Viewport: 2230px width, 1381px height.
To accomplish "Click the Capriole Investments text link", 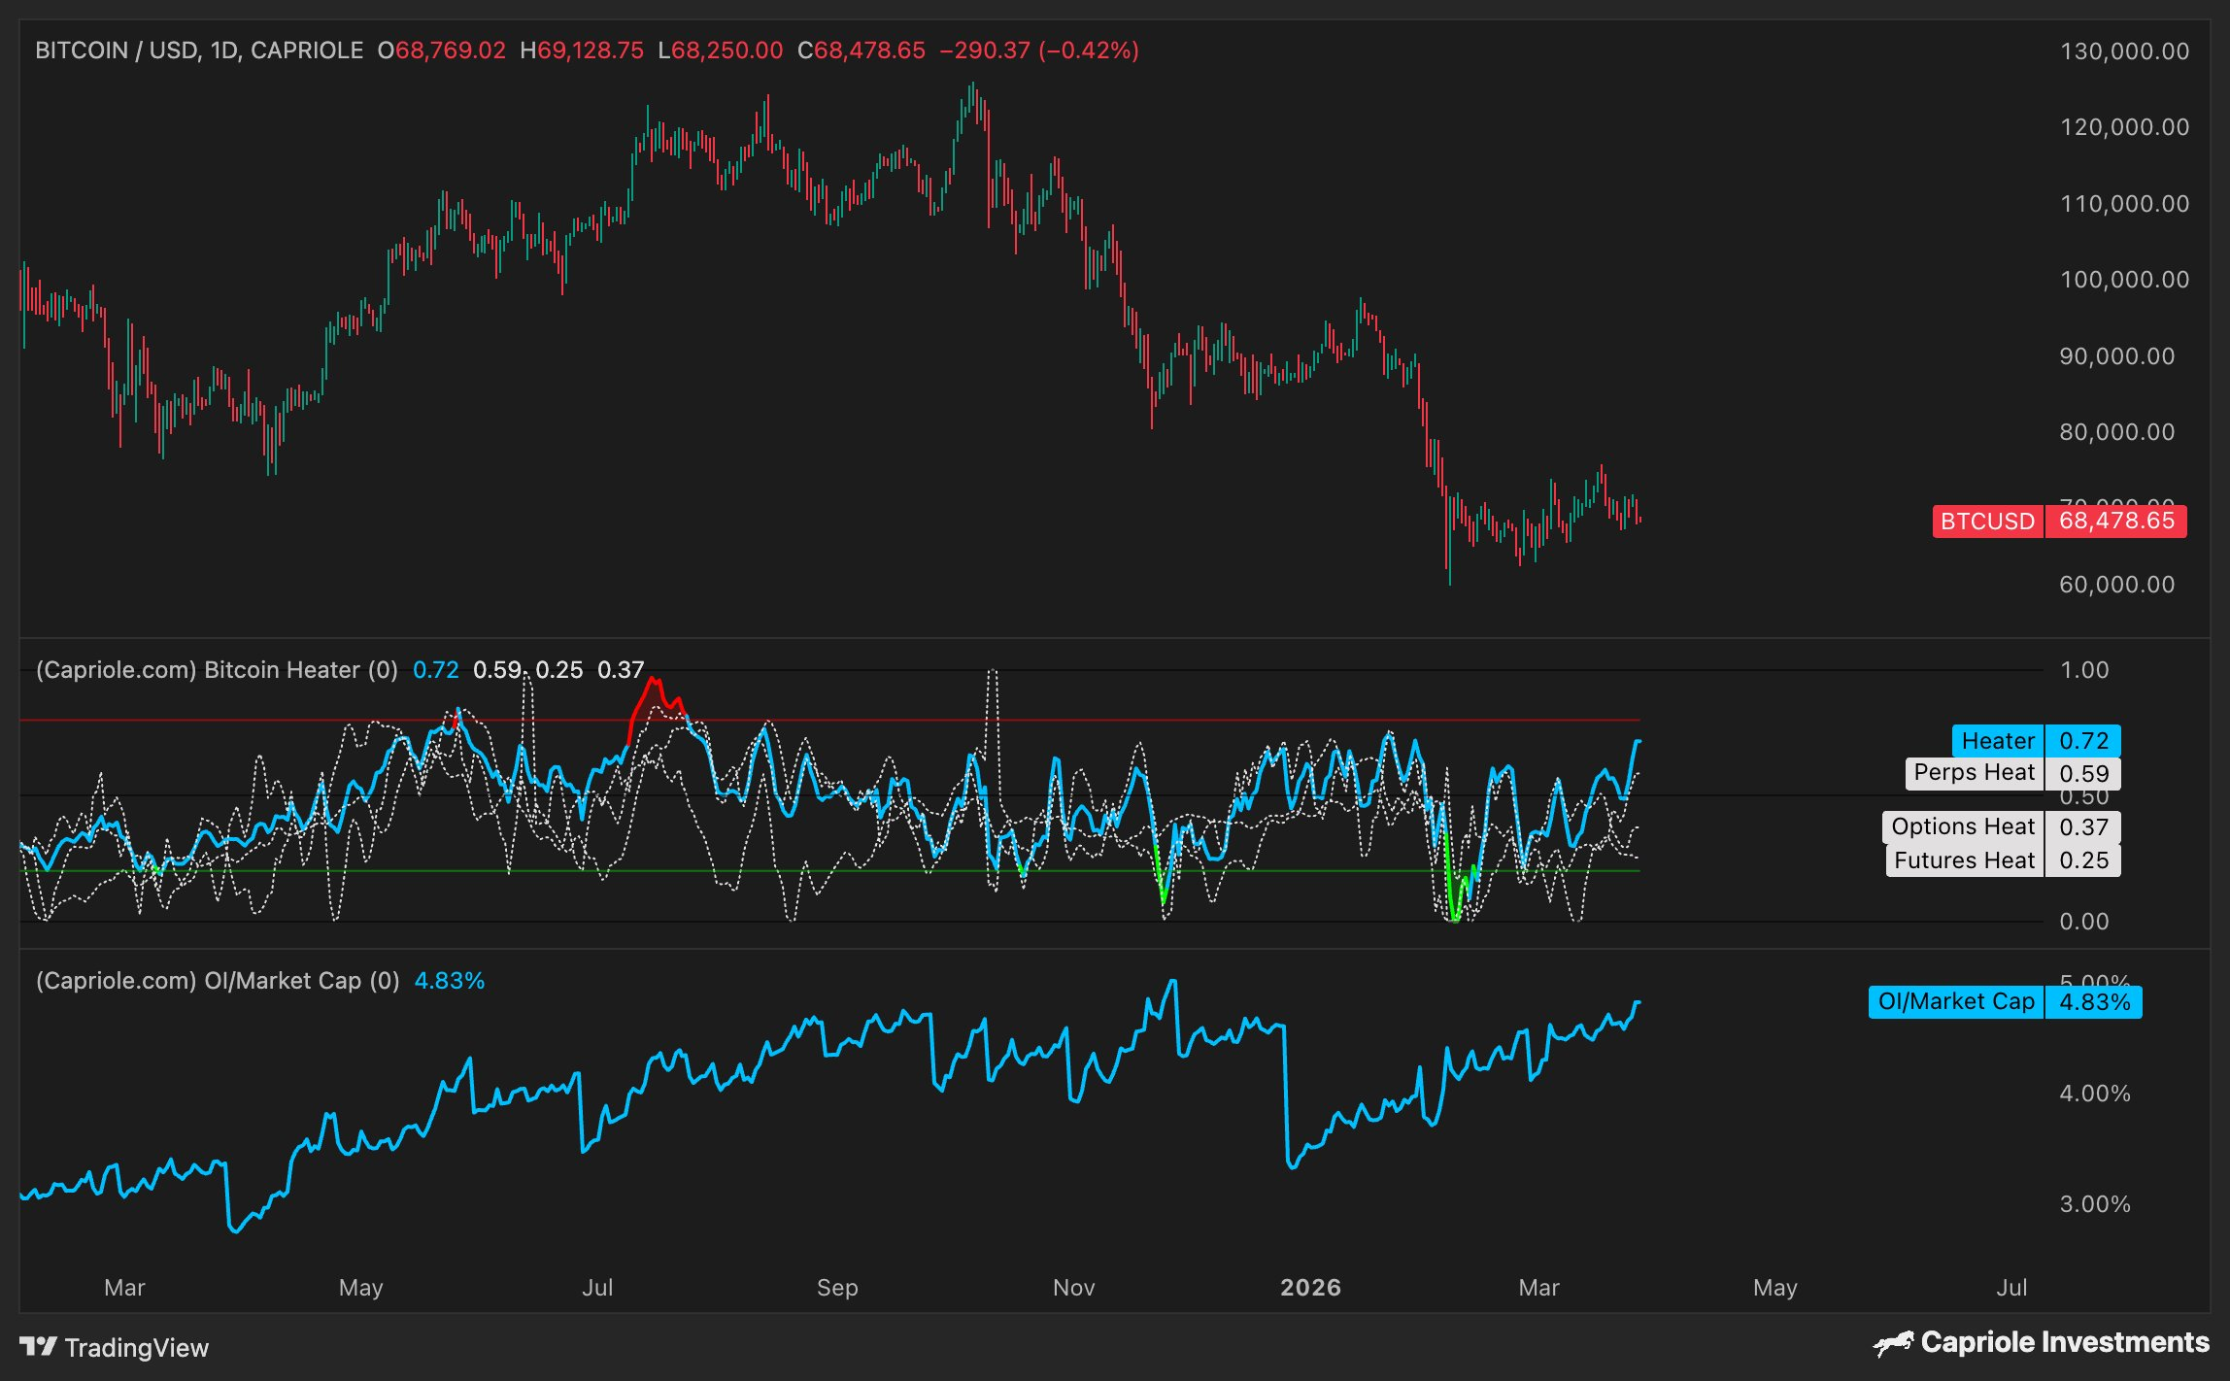I will tap(2065, 1342).
